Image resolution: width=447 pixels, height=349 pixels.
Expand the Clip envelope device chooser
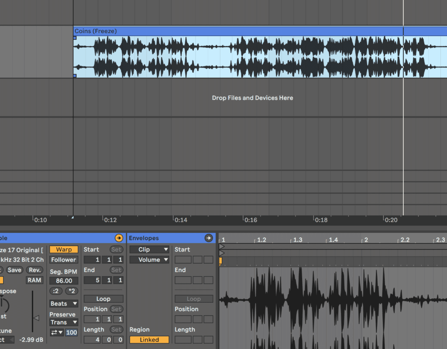[x=149, y=250]
